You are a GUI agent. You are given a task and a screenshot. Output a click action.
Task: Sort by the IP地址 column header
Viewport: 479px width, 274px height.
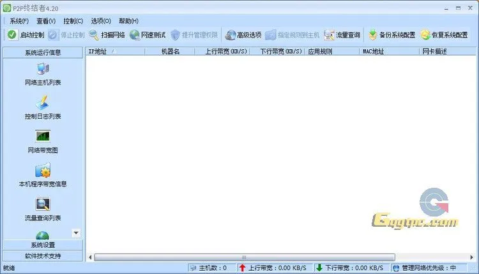pyautogui.click(x=115, y=51)
